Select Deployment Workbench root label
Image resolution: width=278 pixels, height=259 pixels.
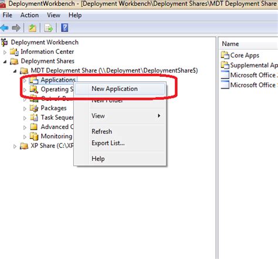coord(45,42)
